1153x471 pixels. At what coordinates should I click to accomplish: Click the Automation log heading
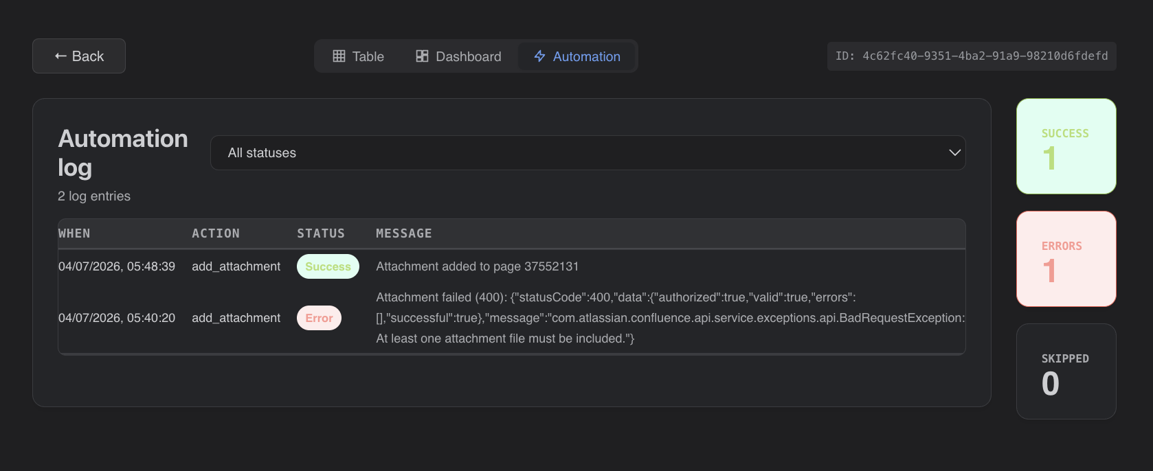pos(123,153)
